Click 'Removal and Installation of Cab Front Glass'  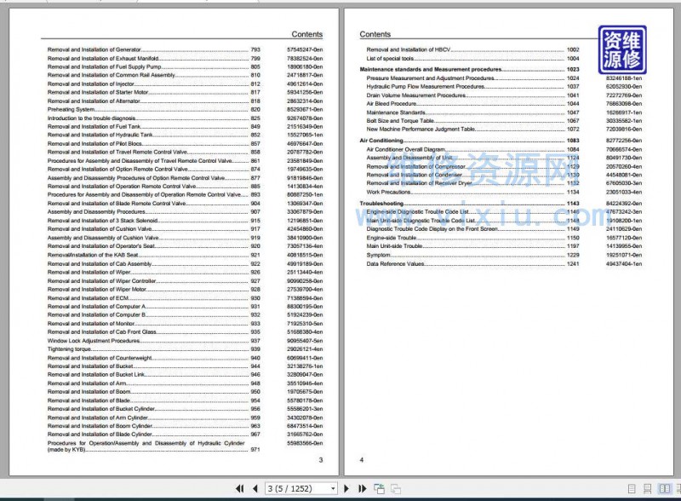click(101, 331)
